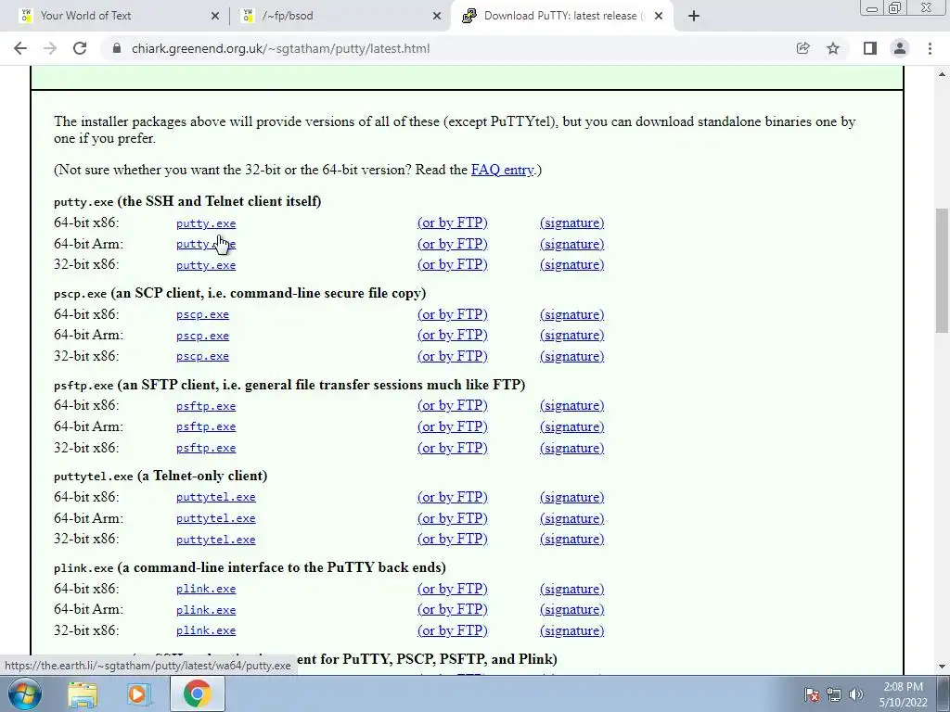Download 64-bit x86 pscp.exe

coord(202,315)
